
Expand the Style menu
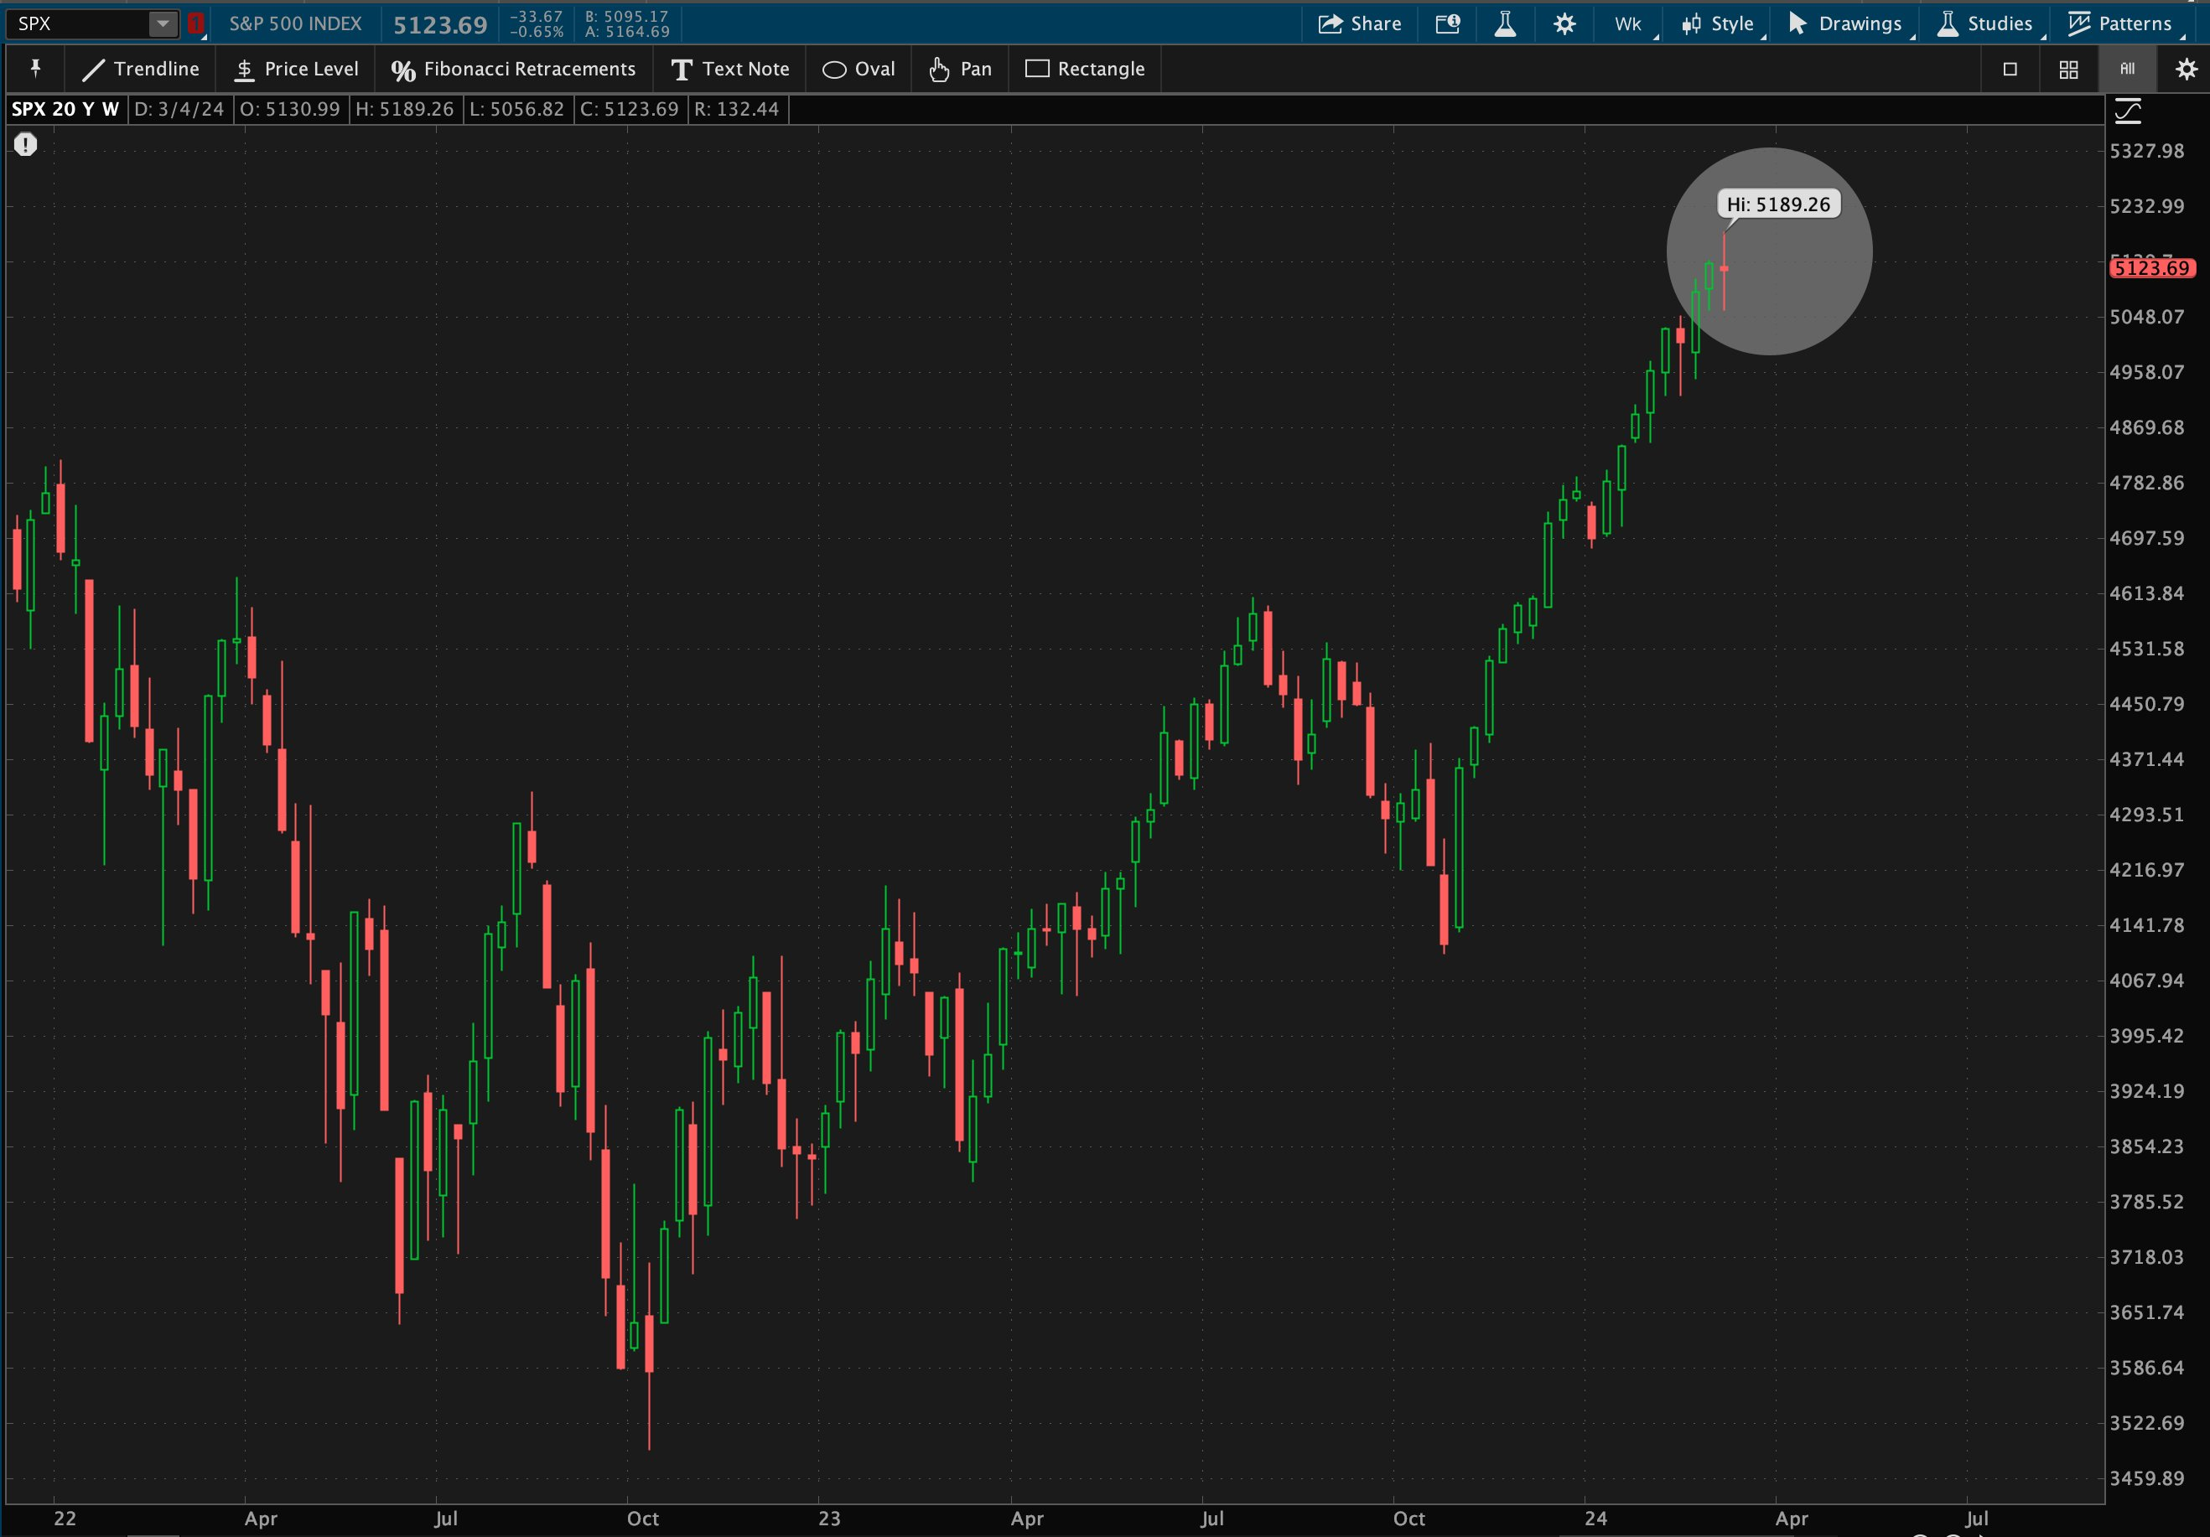[1718, 24]
